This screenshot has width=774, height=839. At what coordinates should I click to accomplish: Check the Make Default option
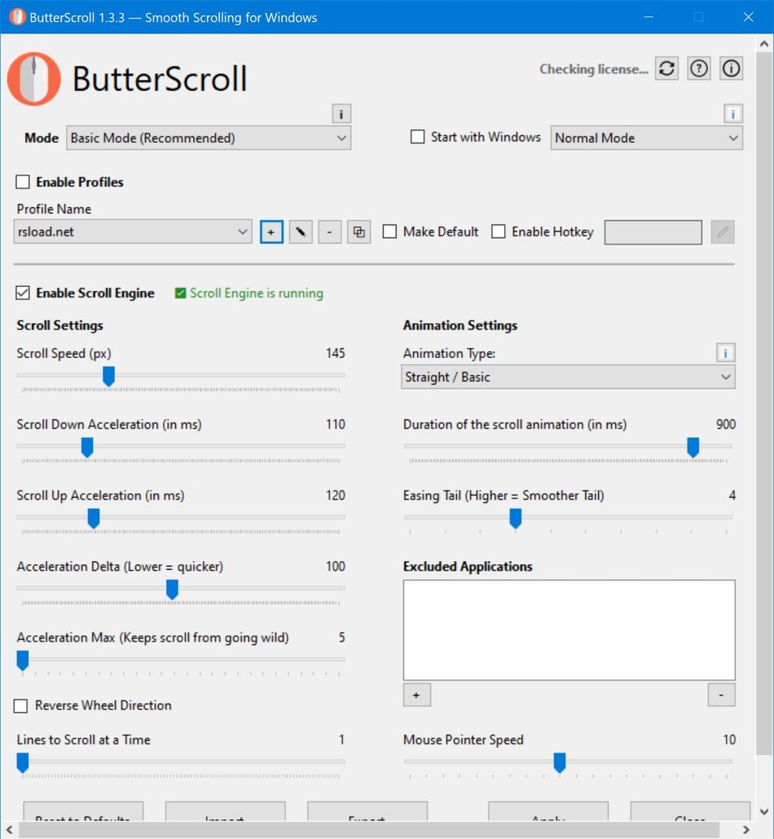(x=389, y=232)
